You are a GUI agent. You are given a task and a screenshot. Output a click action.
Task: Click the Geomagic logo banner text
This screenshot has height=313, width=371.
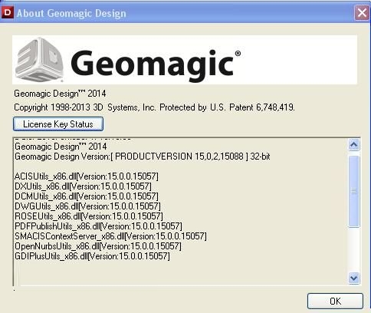pyautogui.click(x=156, y=65)
